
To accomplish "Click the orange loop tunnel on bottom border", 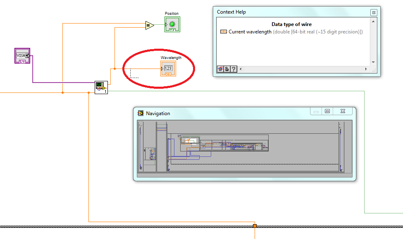I will (x=255, y=226).
